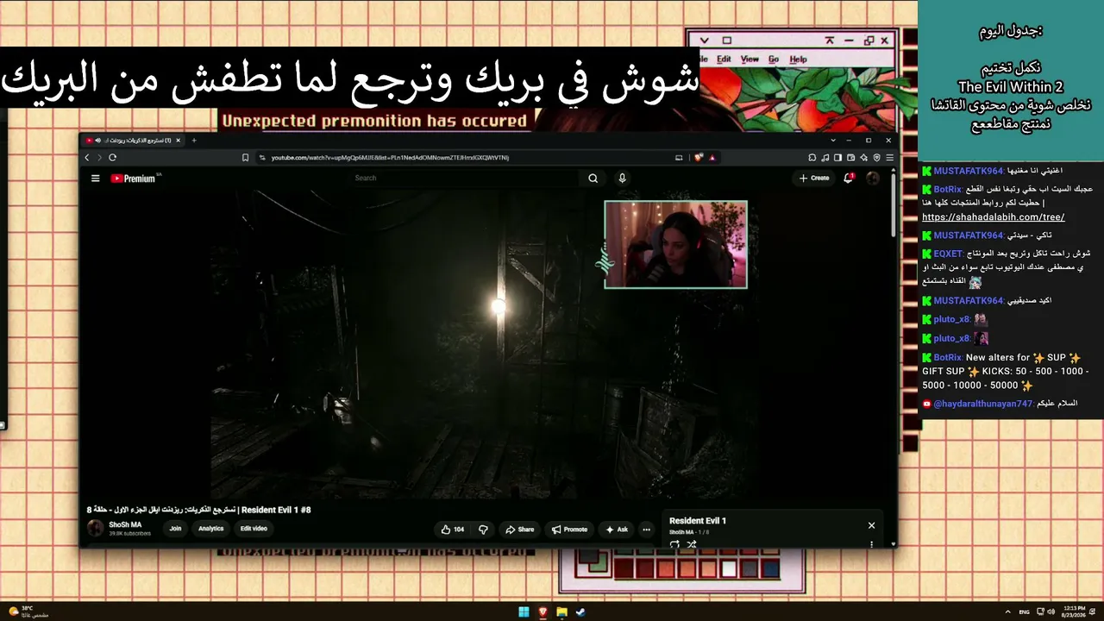Click the screen icon in the address bar

tap(679, 158)
